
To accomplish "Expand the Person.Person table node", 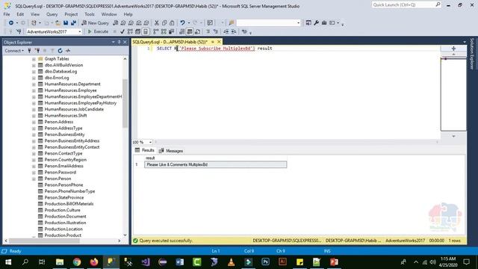I will 34,179.
